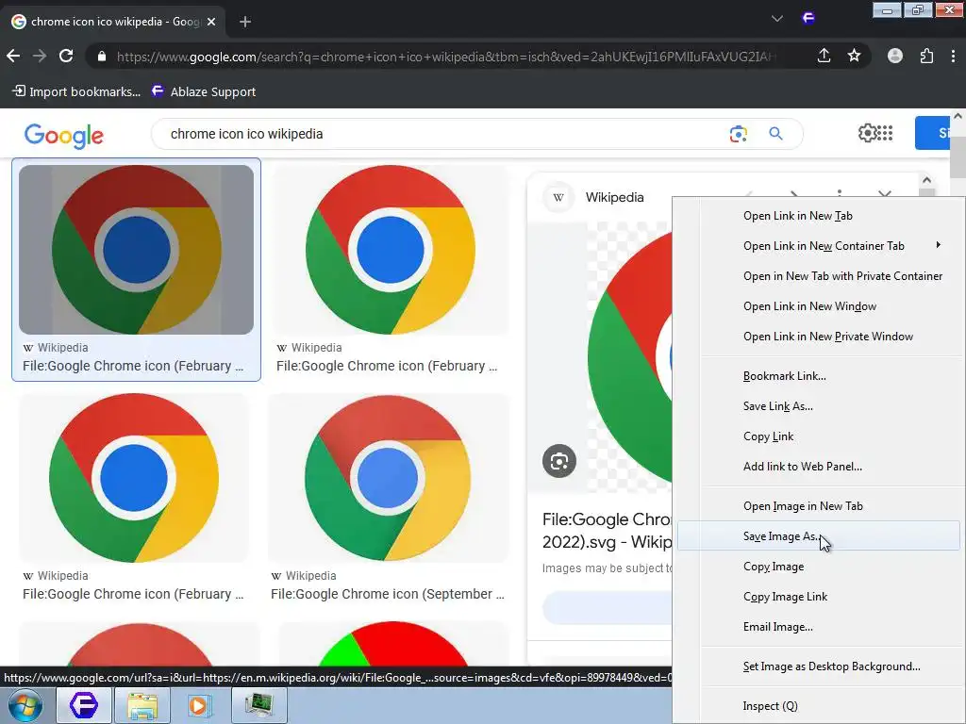The image size is (966, 724).
Task: Reload the current page
Action: 66,56
